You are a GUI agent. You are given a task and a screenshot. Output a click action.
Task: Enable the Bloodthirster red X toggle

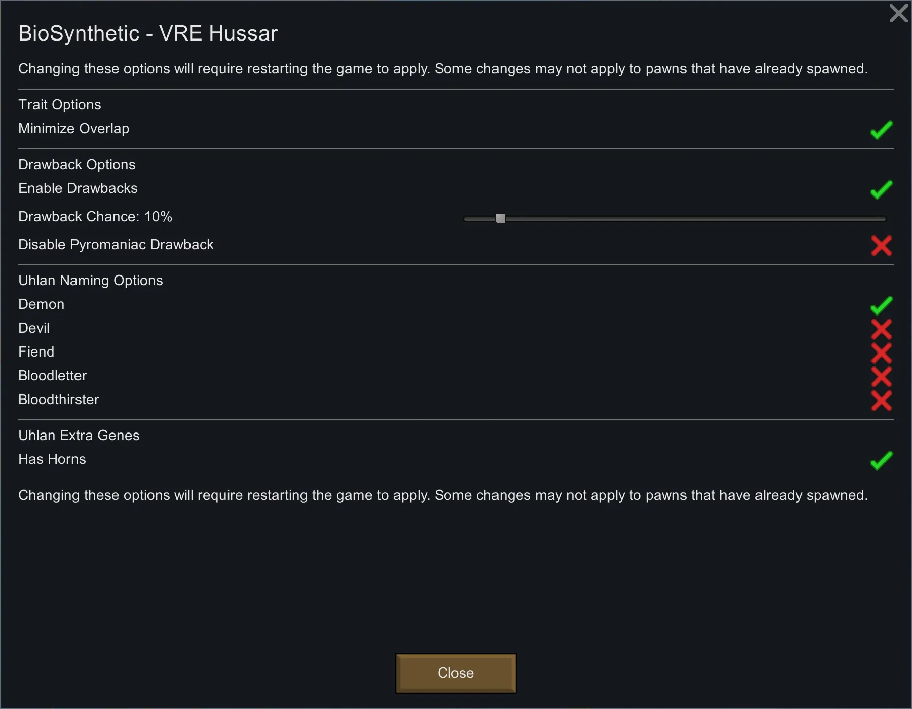click(881, 401)
